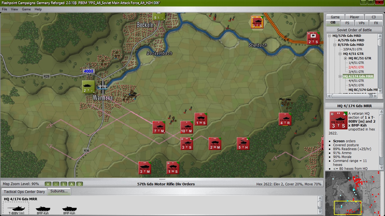Screen dimensions: 385x216
Task: Click the Warmsen bridge symbol
Action: (103, 87)
